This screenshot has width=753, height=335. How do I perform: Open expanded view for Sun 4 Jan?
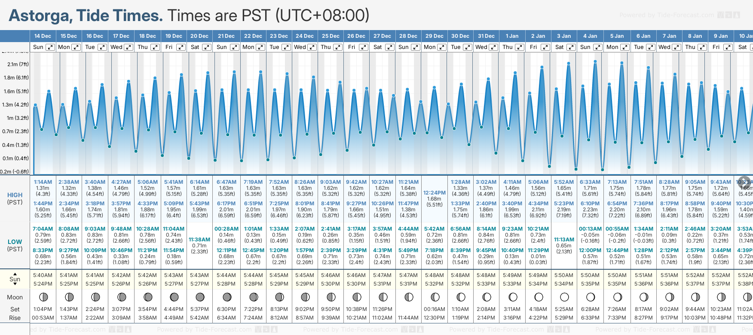[x=597, y=47]
